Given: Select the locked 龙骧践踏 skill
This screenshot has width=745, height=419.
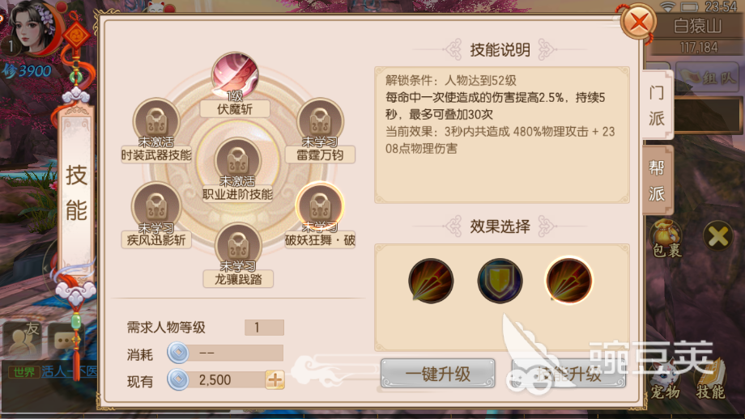Looking at the screenshot, I should coord(238,245).
